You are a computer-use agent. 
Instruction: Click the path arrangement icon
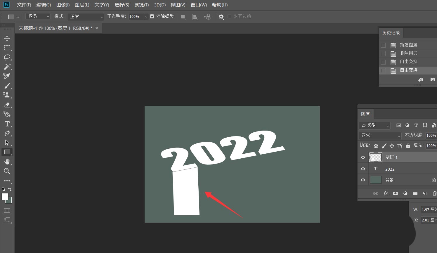coord(207,17)
